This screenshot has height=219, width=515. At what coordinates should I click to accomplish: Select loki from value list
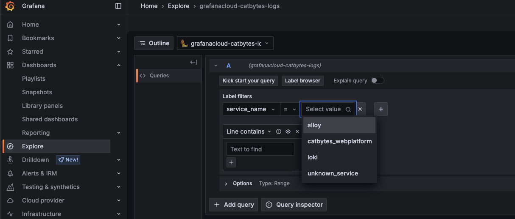click(x=339, y=157)
